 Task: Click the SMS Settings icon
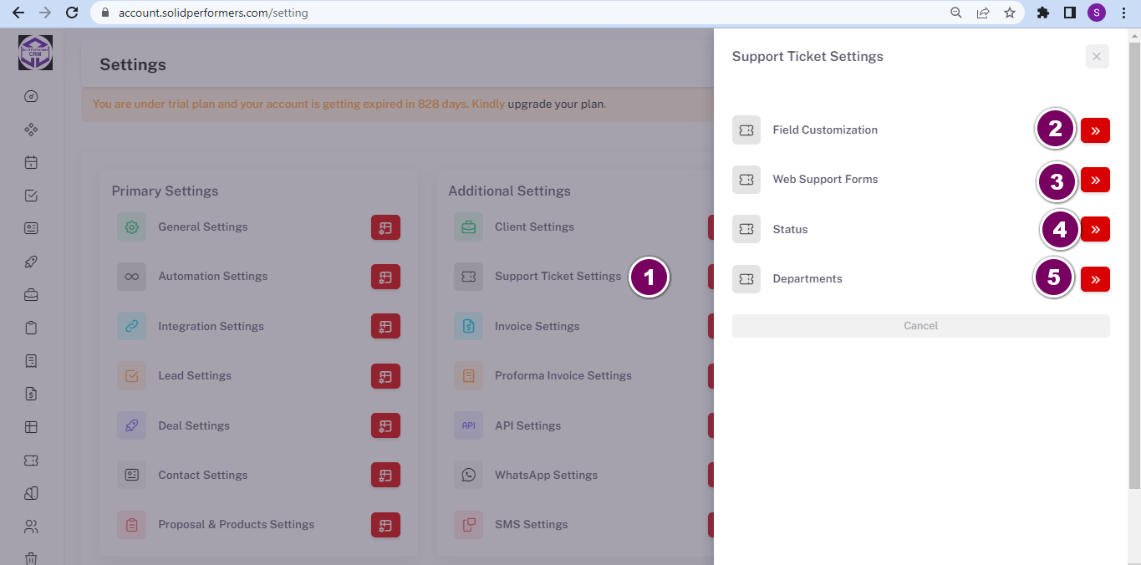point(468,525)
